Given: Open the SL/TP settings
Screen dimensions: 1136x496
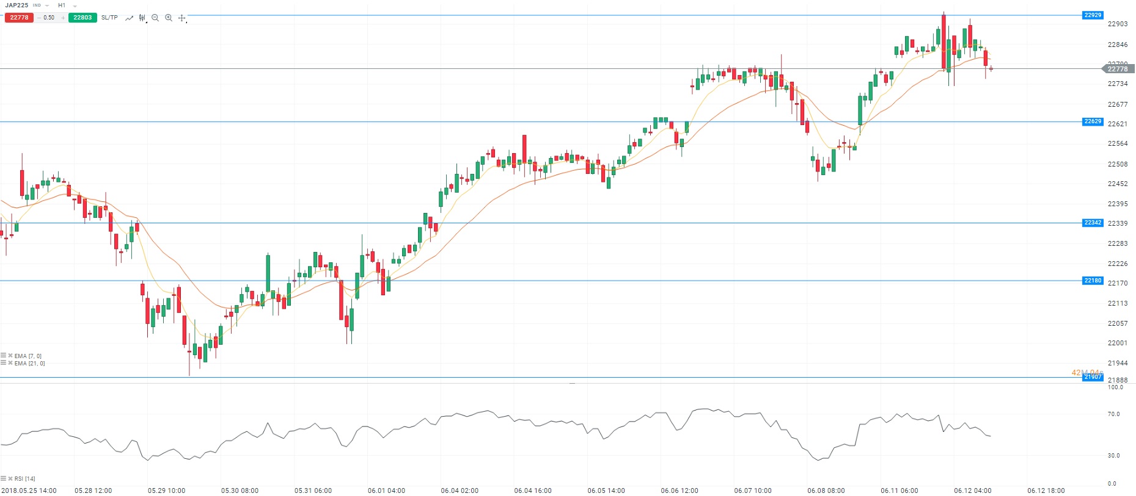Looking at the screenshot, I should pyautogui.click(x=109, y=18).
